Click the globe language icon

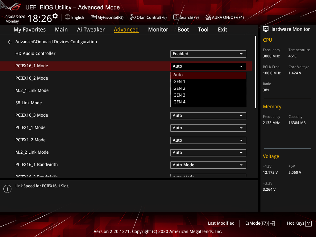(x=68, y=17)
